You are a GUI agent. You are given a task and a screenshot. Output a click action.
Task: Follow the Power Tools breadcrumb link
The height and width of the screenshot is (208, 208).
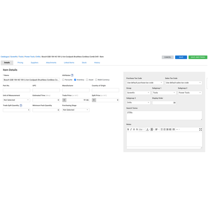29,57
